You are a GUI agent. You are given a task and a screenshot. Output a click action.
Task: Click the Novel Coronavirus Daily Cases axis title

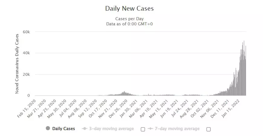(17, 64)
